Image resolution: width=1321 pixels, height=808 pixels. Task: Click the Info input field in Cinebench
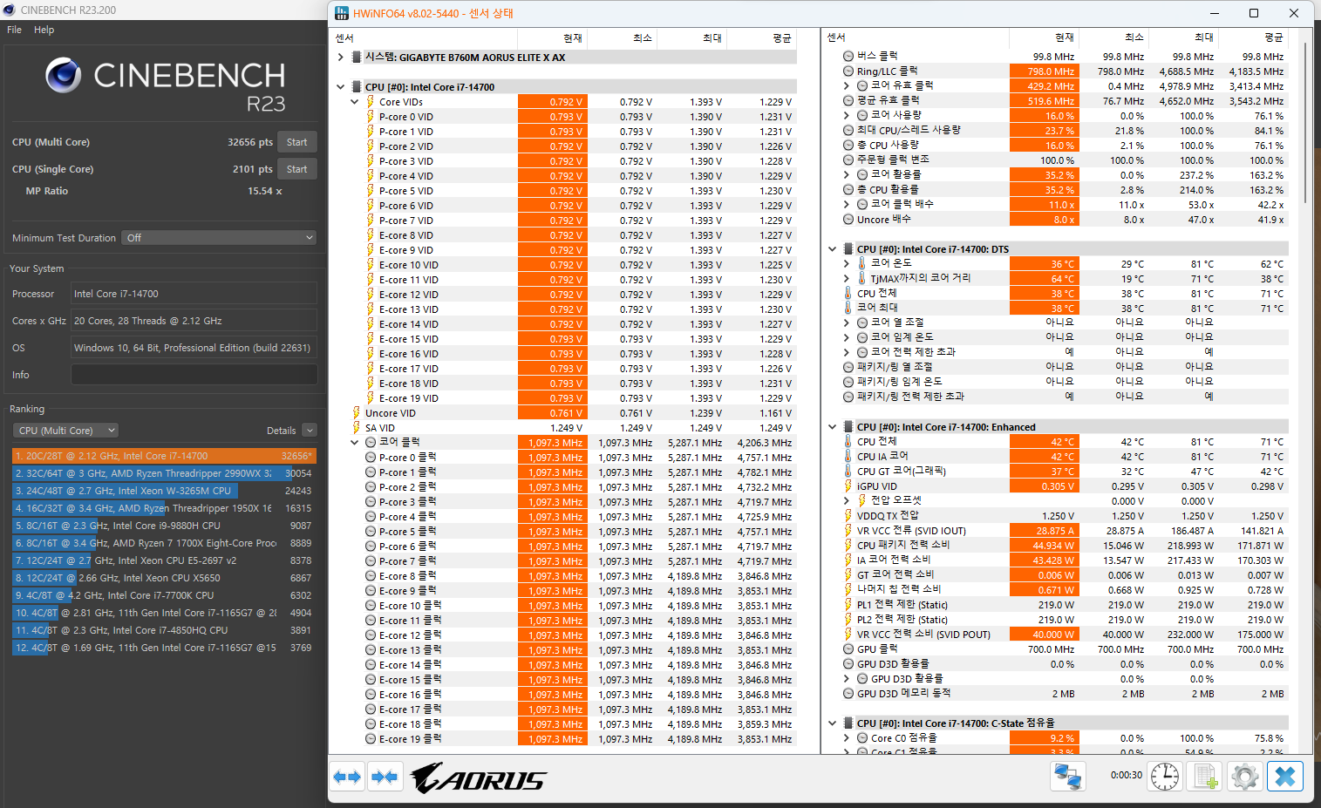(x=194, y=375)
